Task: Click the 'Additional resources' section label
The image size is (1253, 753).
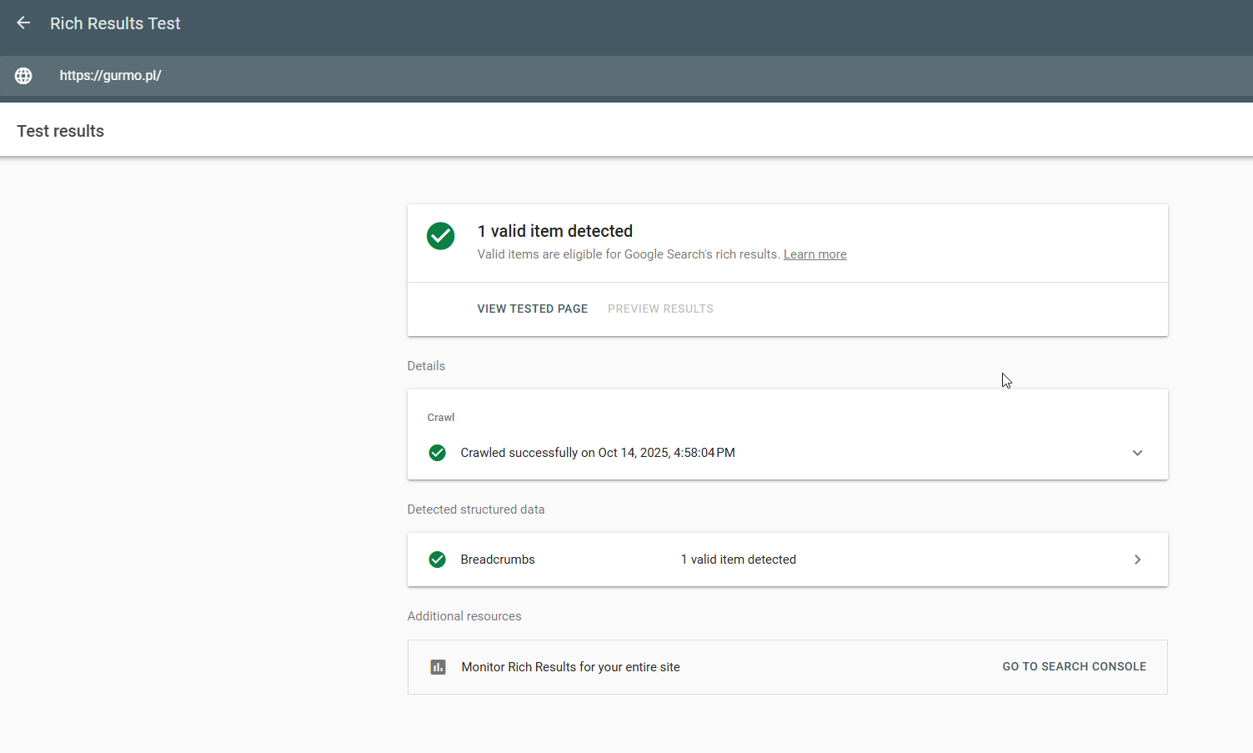Action: tap(464, 616)
